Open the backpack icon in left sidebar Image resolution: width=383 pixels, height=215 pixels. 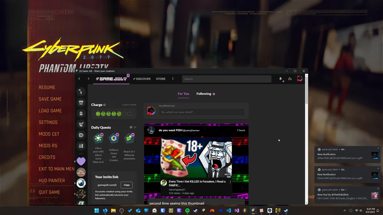point(81,113)
